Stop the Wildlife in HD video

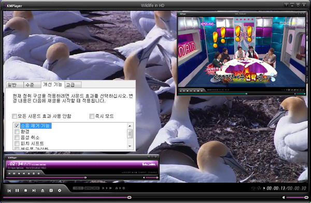pyautogui.click(x=25, y=191)
